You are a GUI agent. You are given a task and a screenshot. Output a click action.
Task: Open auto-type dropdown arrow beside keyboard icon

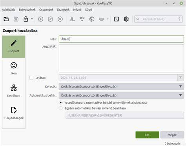click(x=108, y=19)
